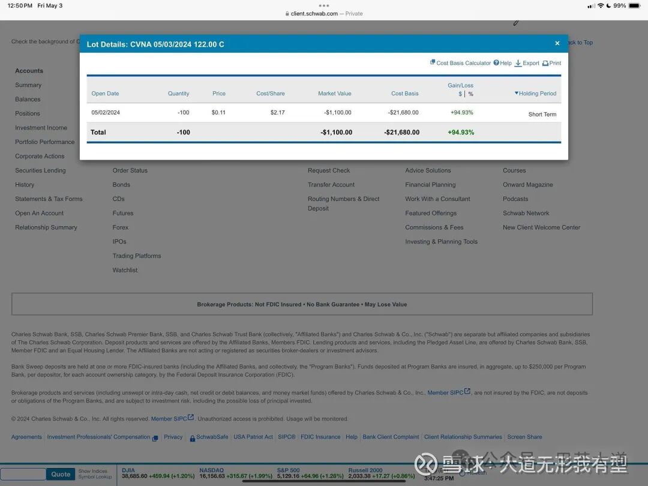This screenshot has height=486, width=648.
Task: Open Schwab Network link
Action: (526, 213)
